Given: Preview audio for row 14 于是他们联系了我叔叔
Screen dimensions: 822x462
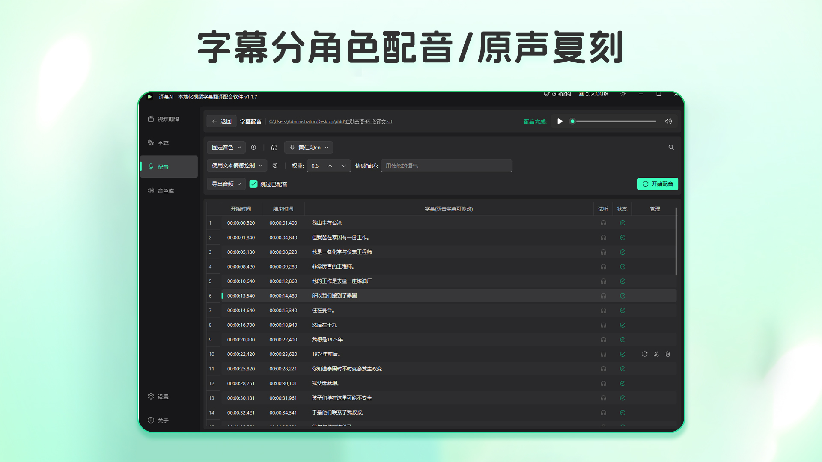Looking at the screenshot, I should (x=603, y=413).
